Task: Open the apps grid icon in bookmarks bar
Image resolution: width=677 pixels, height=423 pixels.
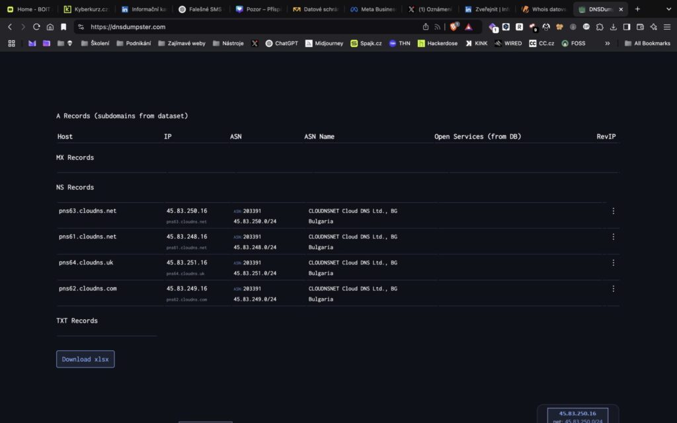Action: click(12, 43)
